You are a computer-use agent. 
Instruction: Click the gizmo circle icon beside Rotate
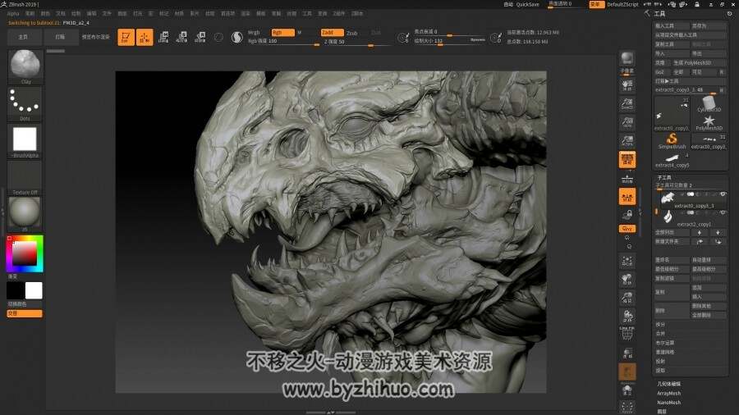pyautogui.click(x=218, y=37)
